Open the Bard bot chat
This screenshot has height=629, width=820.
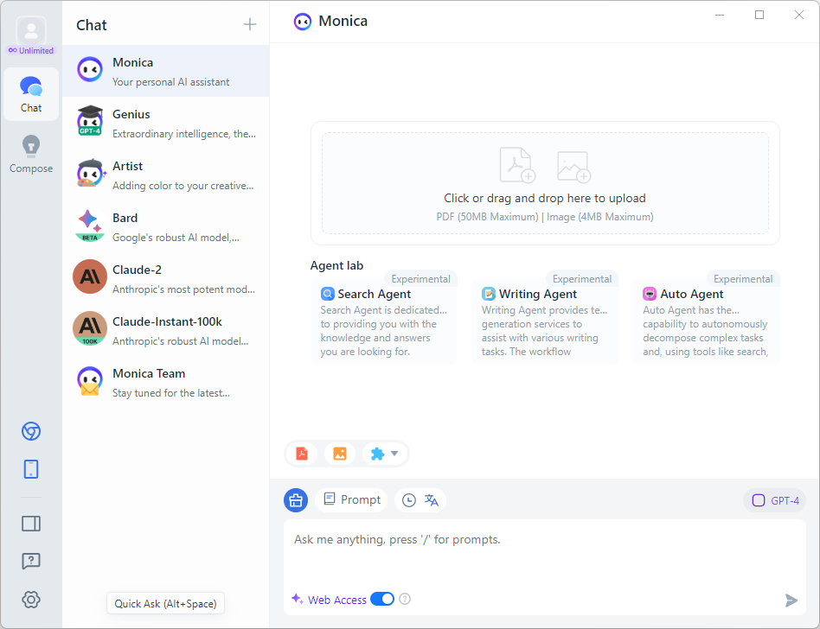(166, 226)
